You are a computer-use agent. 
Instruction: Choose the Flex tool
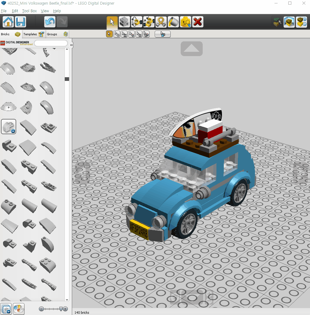pyautogui.click(x=161, y=22)
